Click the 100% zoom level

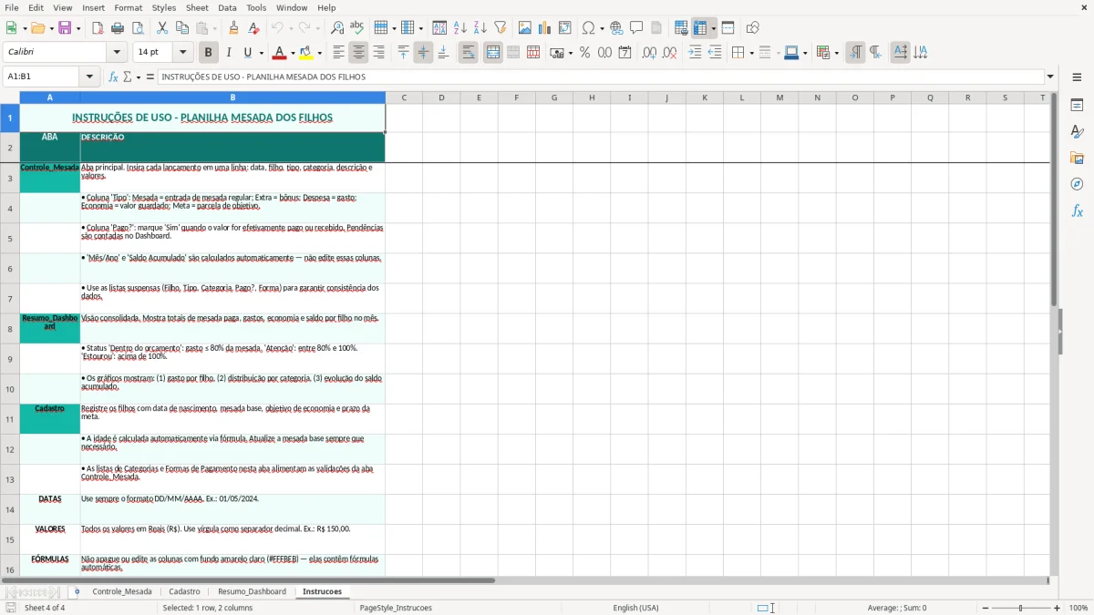tap(1079, 608)
